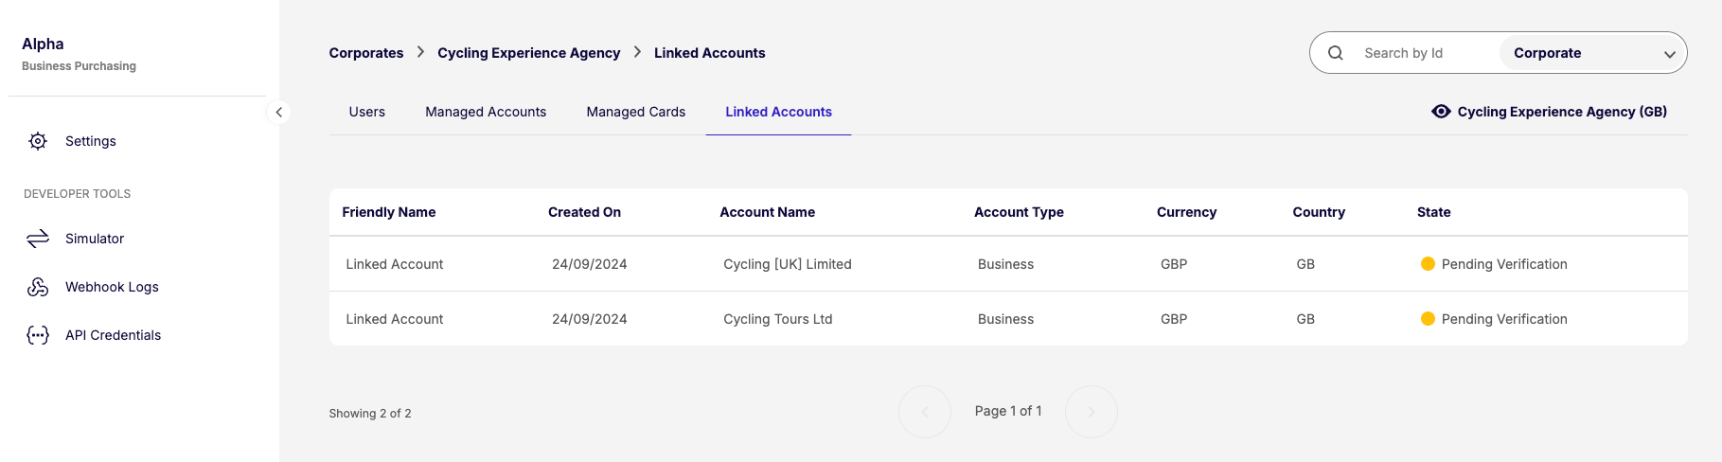Open the Corporate search type dropdown

pyautogui.click(x=1592, y=53)
